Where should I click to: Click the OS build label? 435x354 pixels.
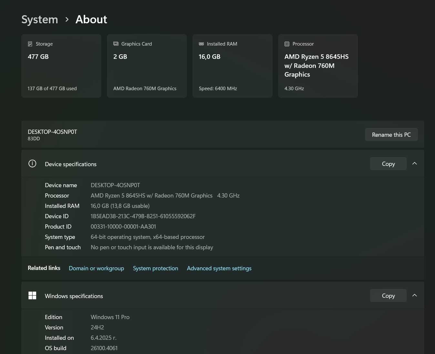56,348
